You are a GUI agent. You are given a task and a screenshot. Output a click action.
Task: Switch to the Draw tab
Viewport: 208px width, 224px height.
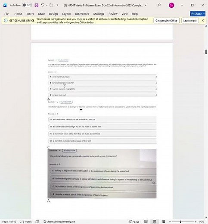(x=41, y=14)
